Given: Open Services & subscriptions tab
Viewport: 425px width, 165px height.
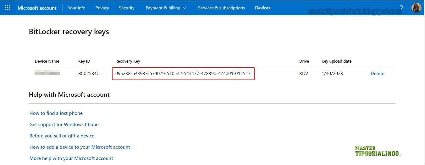Looking at the screenshot, I should coord(221,8).
